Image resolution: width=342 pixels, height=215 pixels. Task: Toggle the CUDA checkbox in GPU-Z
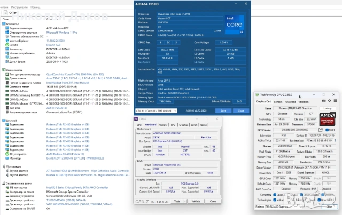pos(289,195)
